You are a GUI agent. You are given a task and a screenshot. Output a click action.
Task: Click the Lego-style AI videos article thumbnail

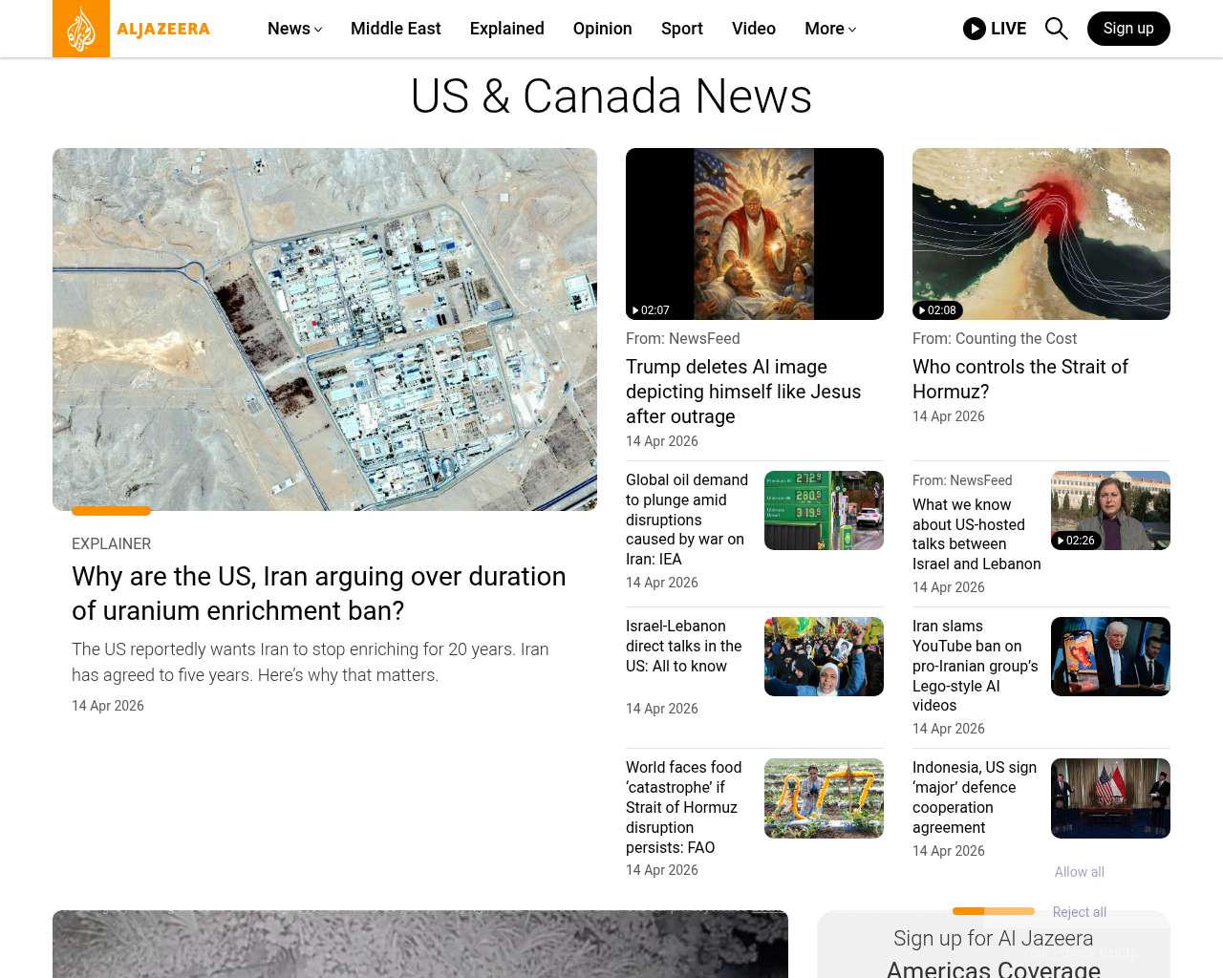coord(1110,656)
